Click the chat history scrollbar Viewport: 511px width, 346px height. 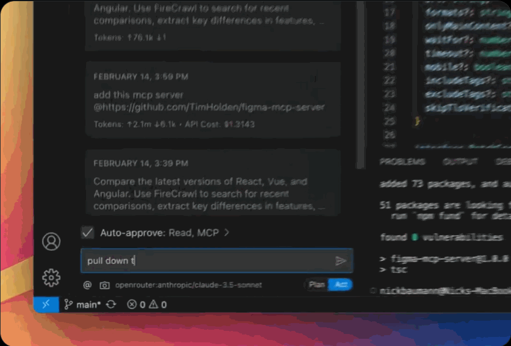(360, 85)
